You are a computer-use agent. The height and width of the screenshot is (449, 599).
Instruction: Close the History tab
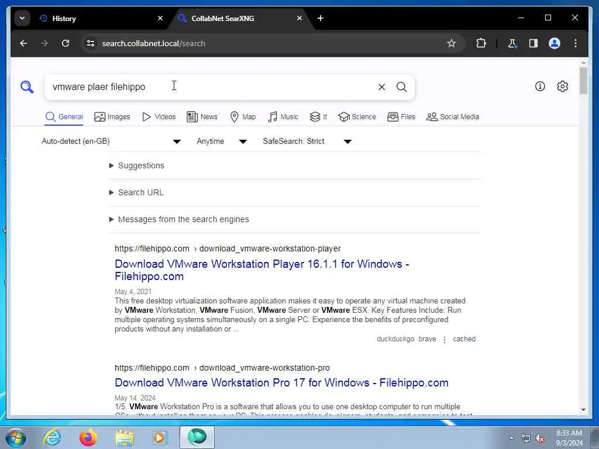point(160,18)
